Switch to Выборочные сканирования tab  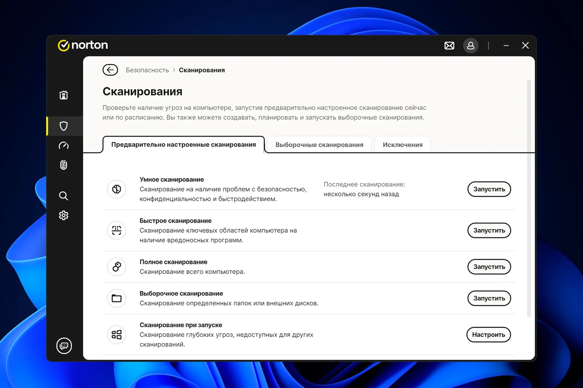(x=319, y=145)
